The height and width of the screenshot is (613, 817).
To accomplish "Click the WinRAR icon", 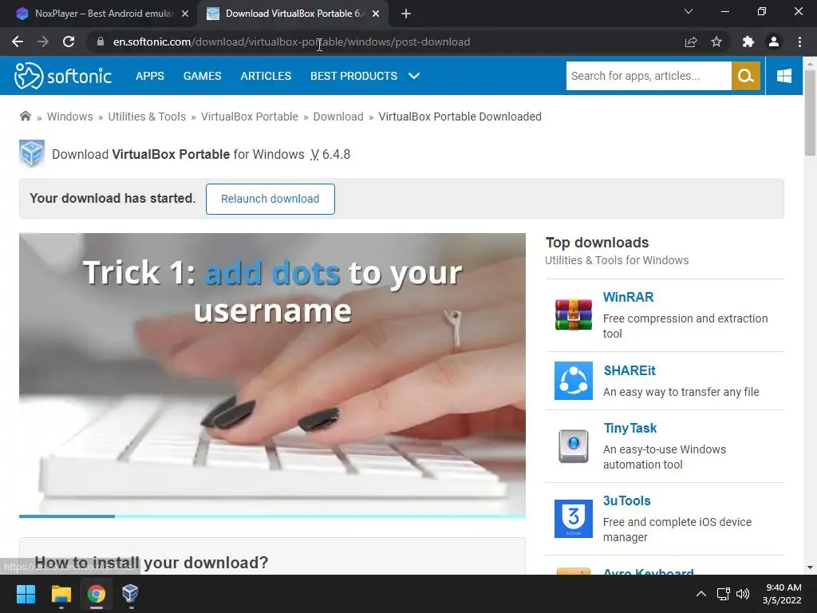I will (573, 314).
